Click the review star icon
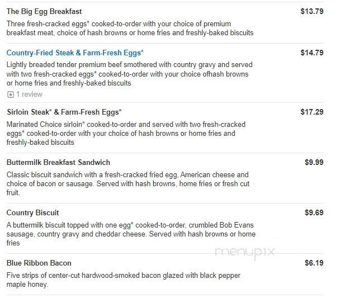 click(x=10, y=94)
